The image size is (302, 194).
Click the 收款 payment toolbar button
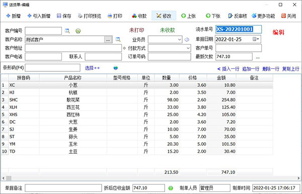tap(139, 16)
